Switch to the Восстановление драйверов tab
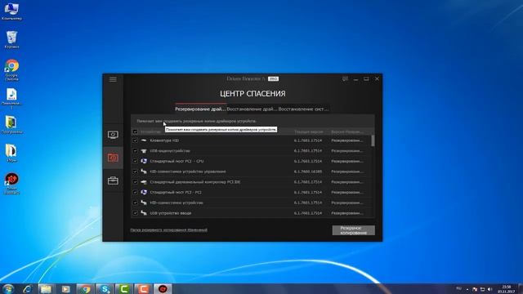523x294 pixels. [x=252, y=109]
